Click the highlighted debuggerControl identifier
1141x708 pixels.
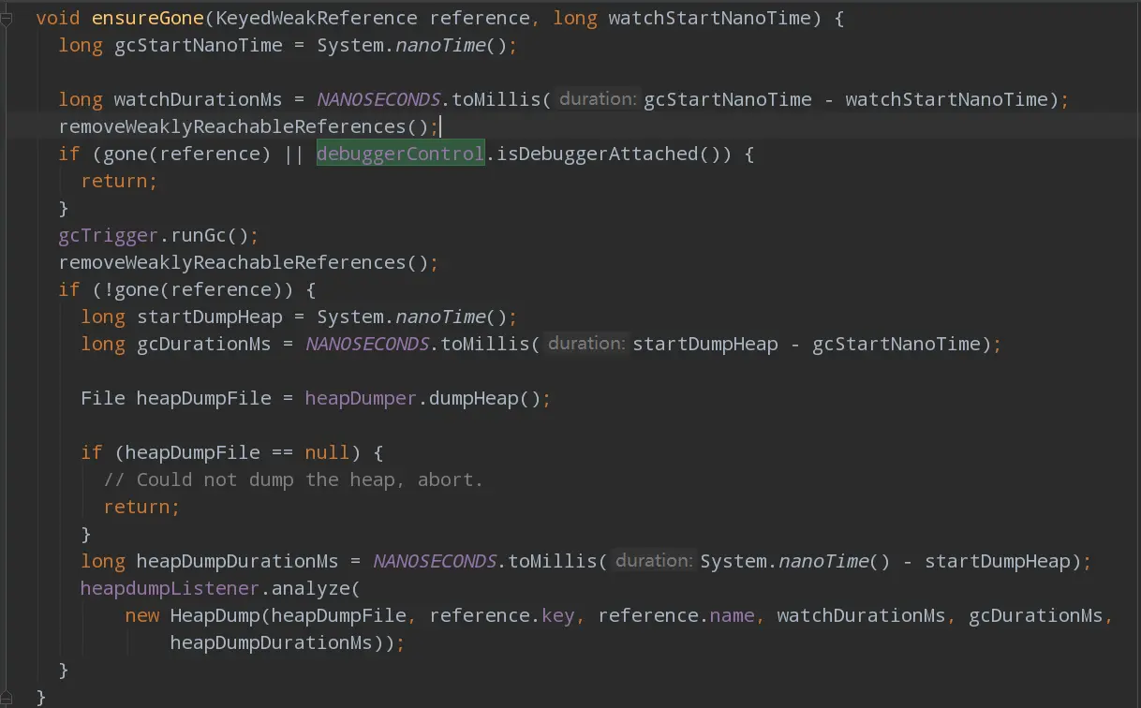[x=400, y=154]
